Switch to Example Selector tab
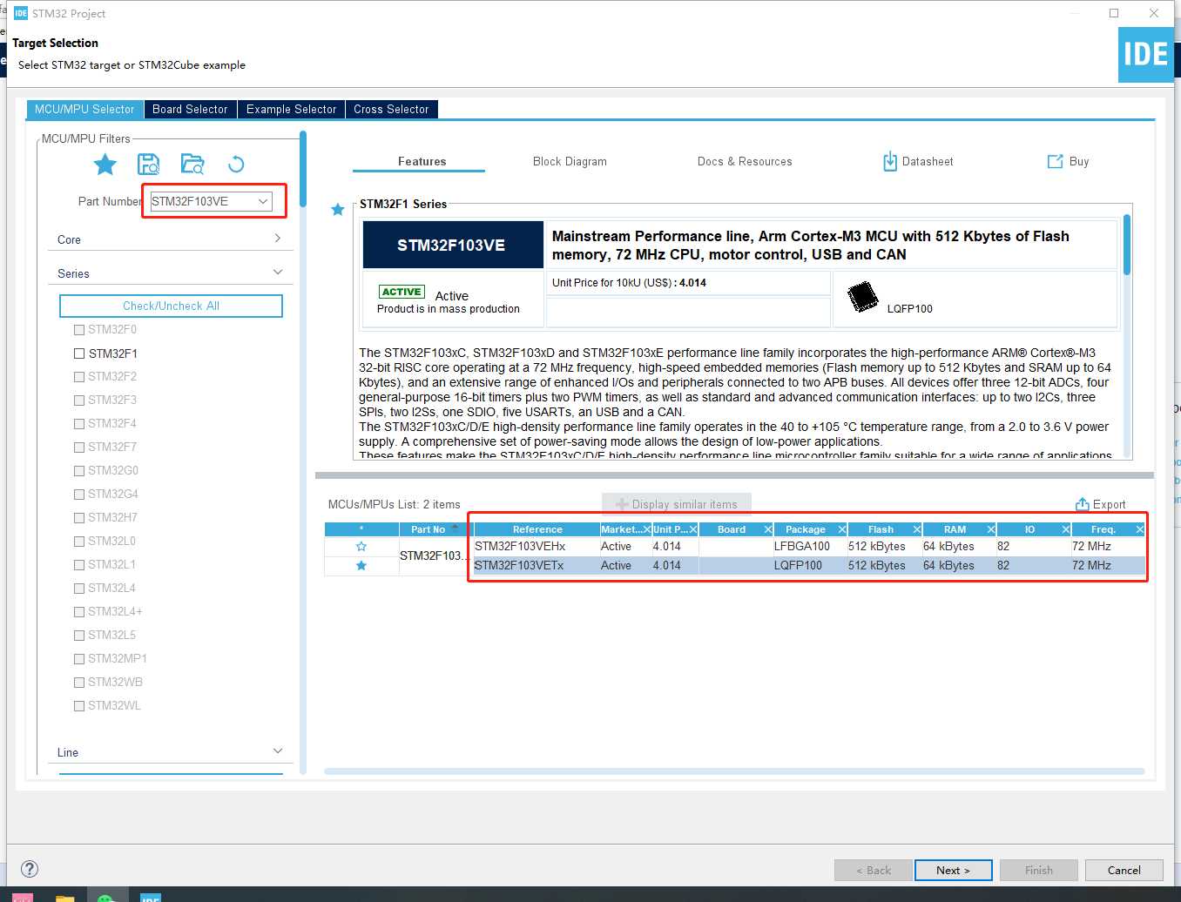This screenshot has width=1181, height=902. click(x=291, y=109)
